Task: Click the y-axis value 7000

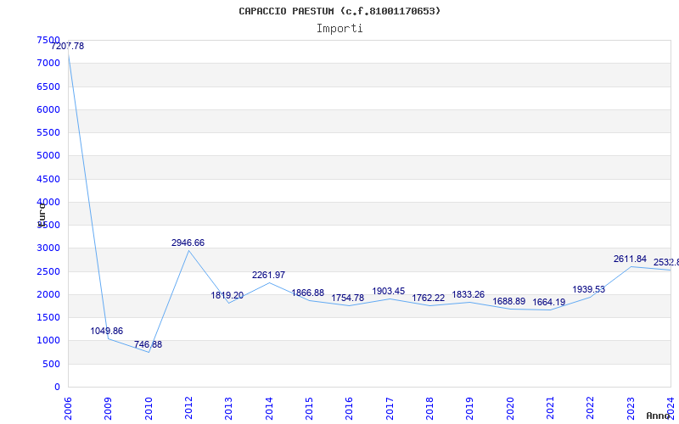Action: pos(48,63)
